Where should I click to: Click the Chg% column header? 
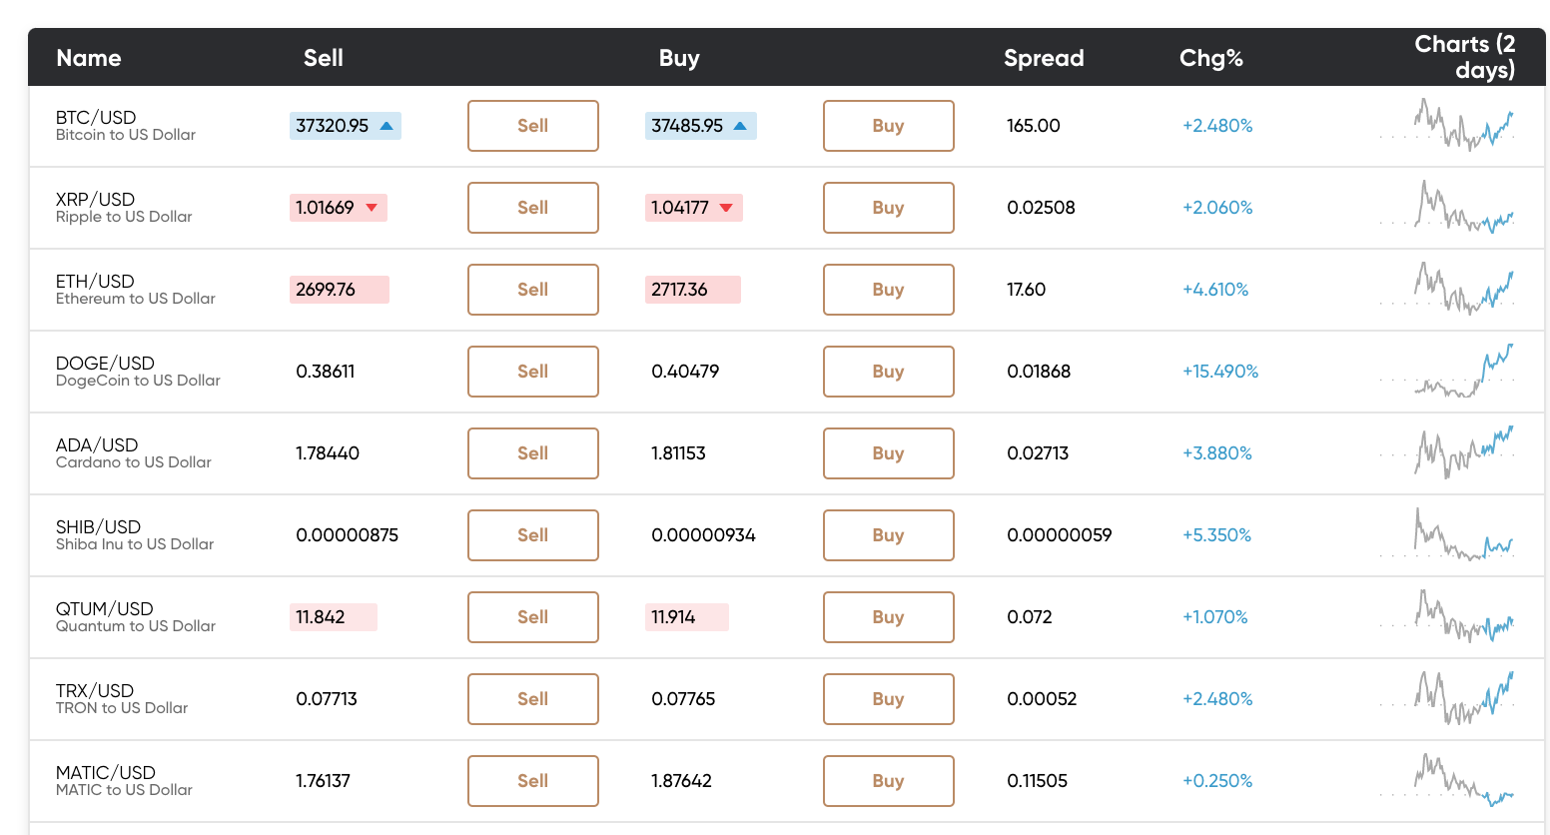[1211, 58]
